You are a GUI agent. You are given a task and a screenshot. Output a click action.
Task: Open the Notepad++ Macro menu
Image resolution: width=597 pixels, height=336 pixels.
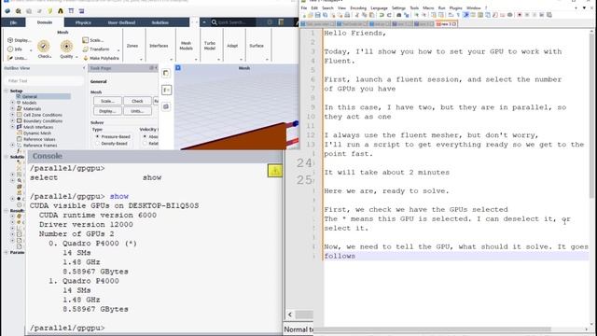pos(428,8)
